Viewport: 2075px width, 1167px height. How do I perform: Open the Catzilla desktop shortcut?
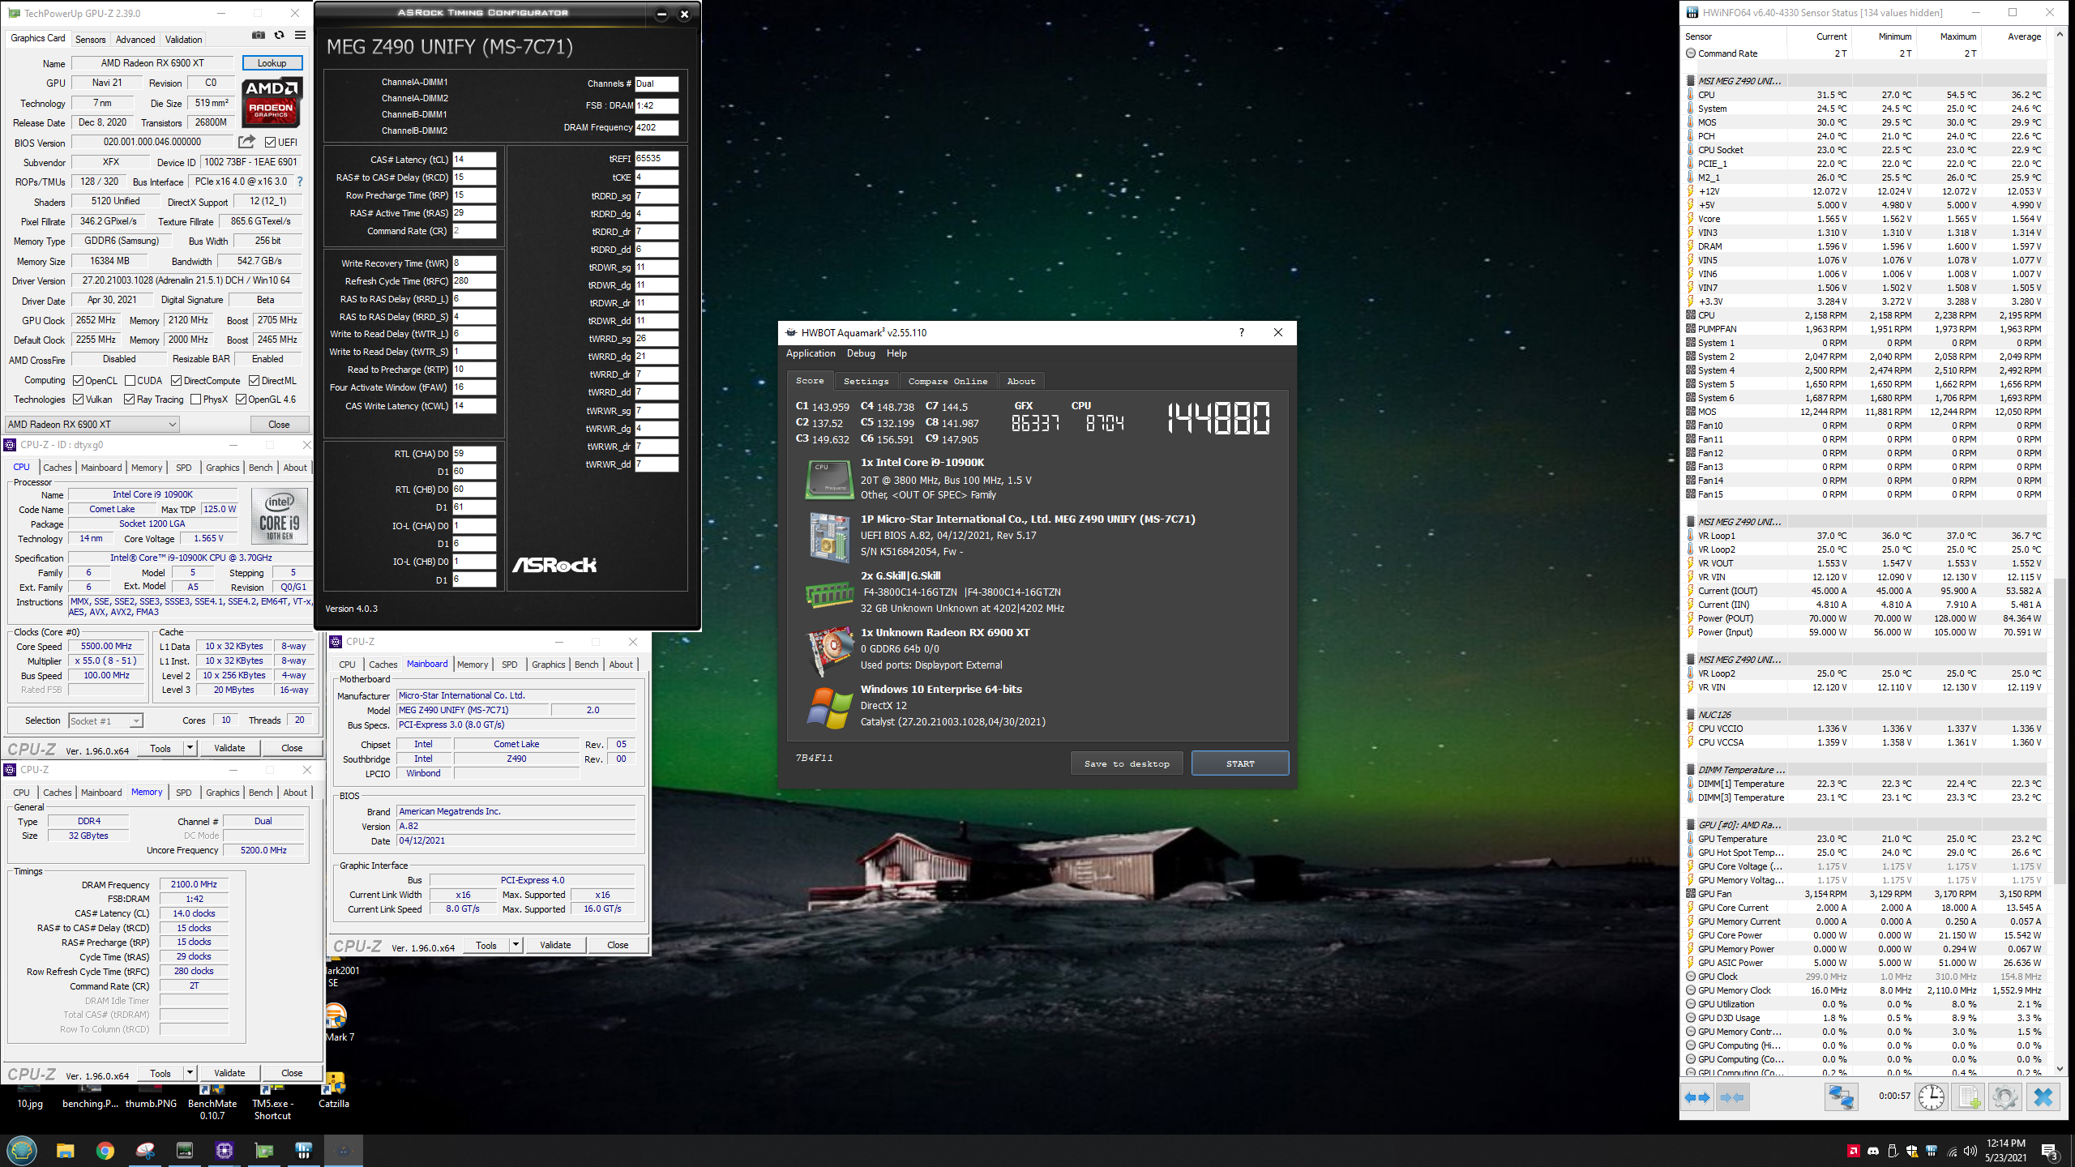pyautogui.click(x=334, y=1090)
